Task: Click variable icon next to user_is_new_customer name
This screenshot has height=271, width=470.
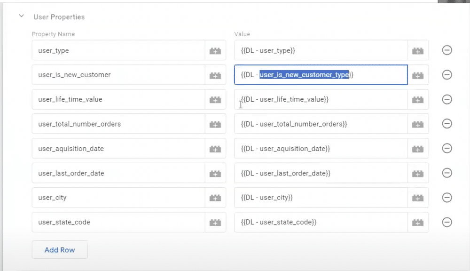Action: click(x=215, y=75)
